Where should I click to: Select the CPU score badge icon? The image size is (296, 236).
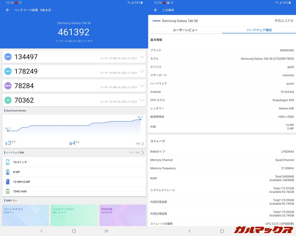click(x=8, y=57)
